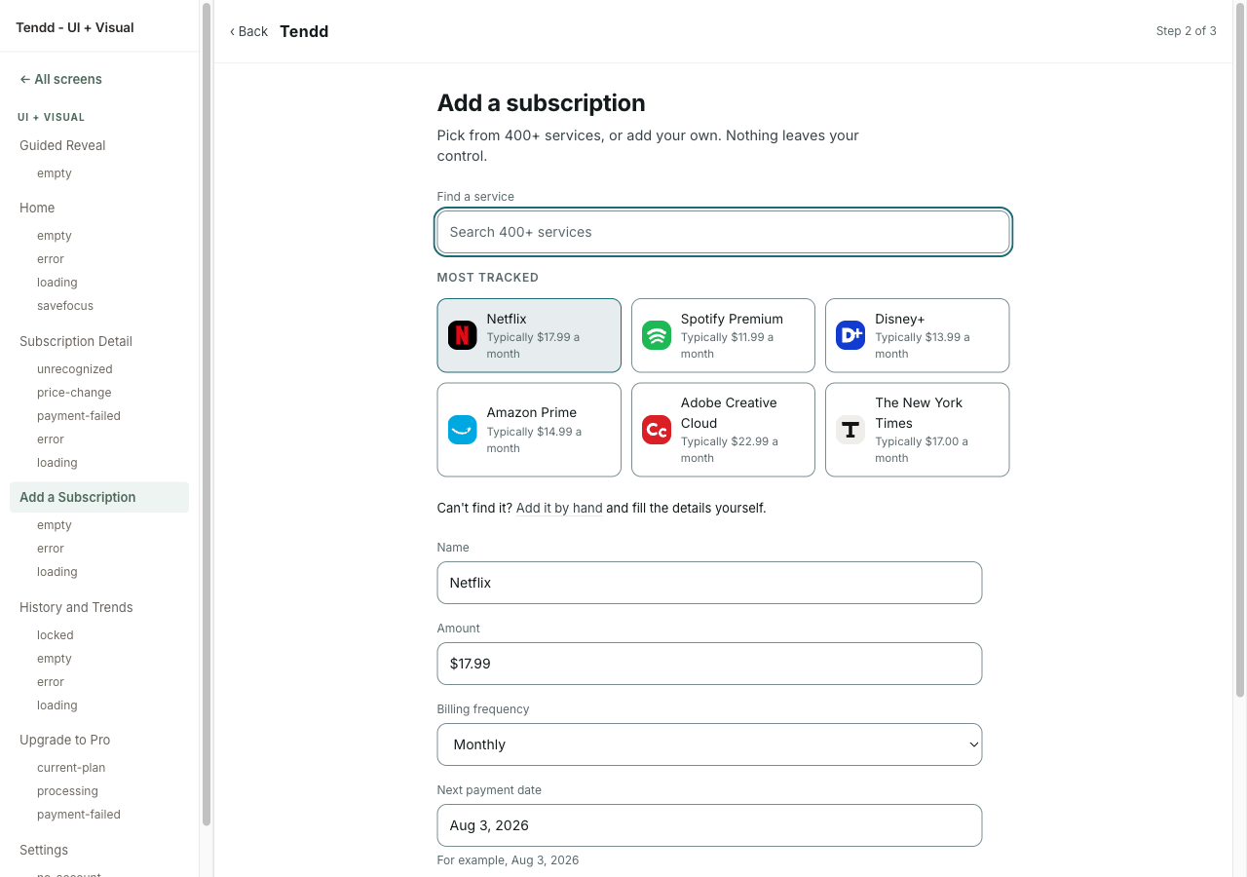
Task: Go back using the Back button
Action: coord(248,31)
